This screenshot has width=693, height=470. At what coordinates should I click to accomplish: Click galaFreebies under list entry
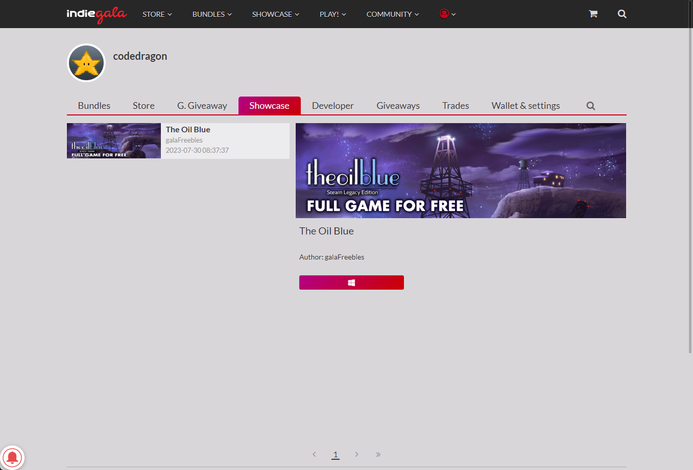pyautogui.click(x=184, y=140)
